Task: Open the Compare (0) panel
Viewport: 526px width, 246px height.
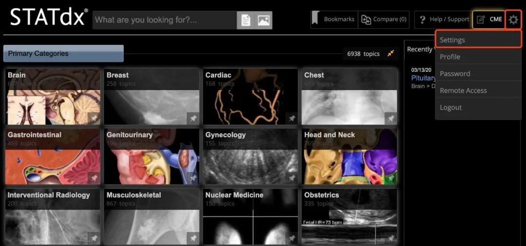Action: (x=384, y=19)
